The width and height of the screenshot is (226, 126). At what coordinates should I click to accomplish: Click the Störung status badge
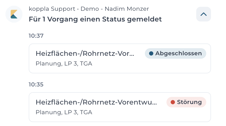point(186,102)
